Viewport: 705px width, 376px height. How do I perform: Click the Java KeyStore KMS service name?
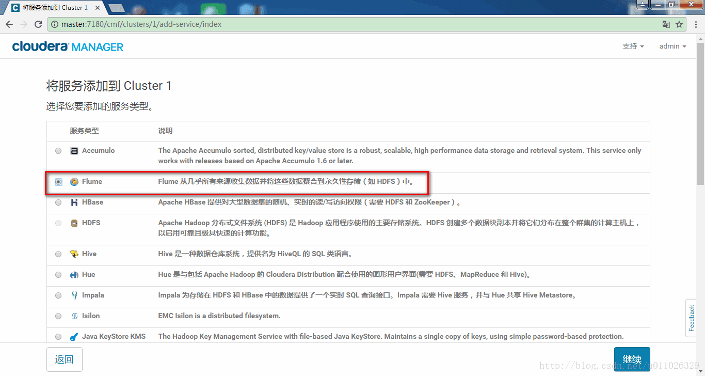[114, 337]
